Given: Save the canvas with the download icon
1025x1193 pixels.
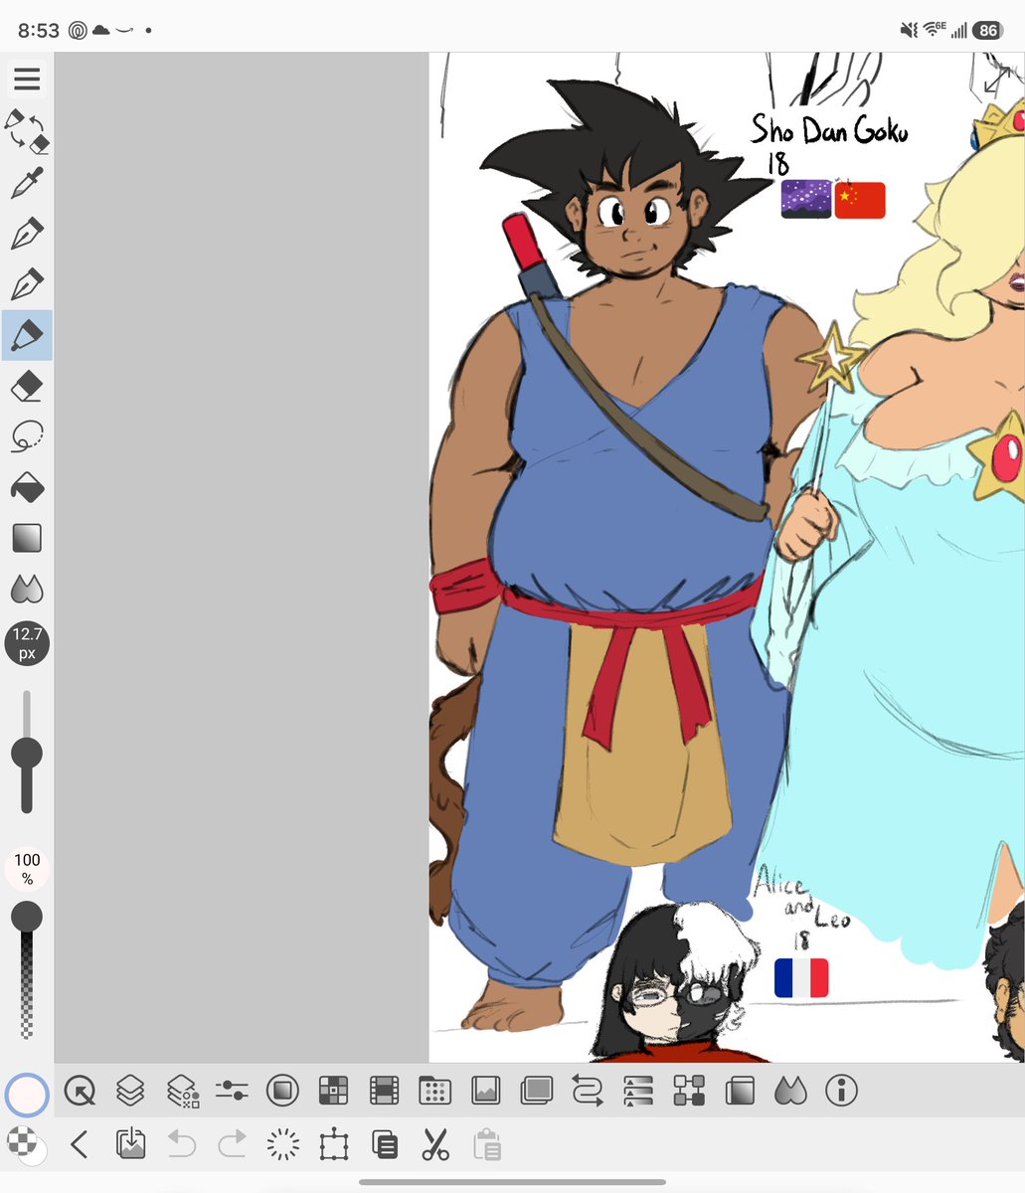Looking at the screenshot, I should point(130,1145).
